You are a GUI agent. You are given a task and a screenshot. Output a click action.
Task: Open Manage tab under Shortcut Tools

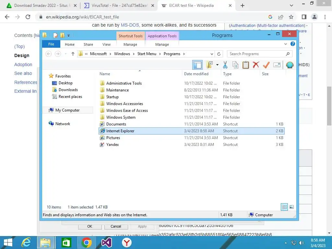click(x=130, y=44)
